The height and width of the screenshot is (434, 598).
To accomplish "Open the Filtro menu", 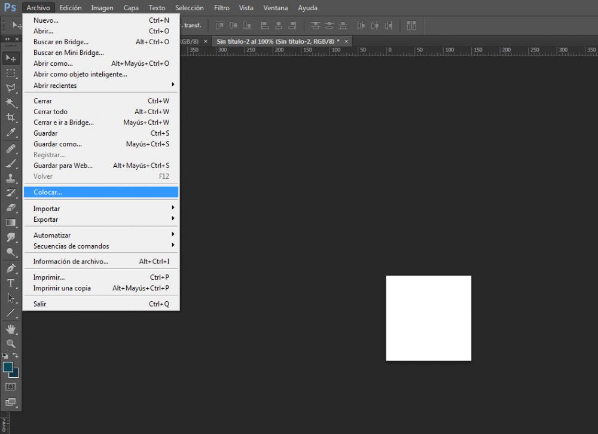I will (221, 8).
